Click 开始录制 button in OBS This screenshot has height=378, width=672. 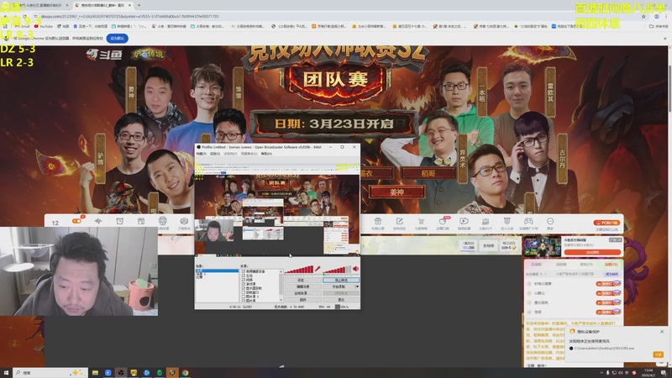pyautogui.click(x=339, y=286)
